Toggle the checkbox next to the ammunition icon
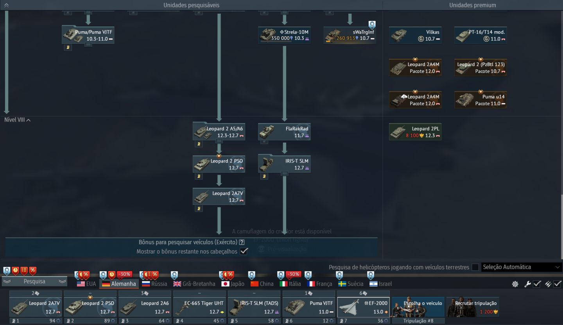The width and height of the screenshot is (563, 325). [x=557, y=284]
